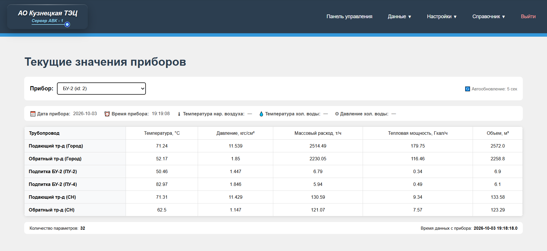The image size is (547, 251).
Task: Click mass flow value 130.59
Action: click(x=318, y=197)
